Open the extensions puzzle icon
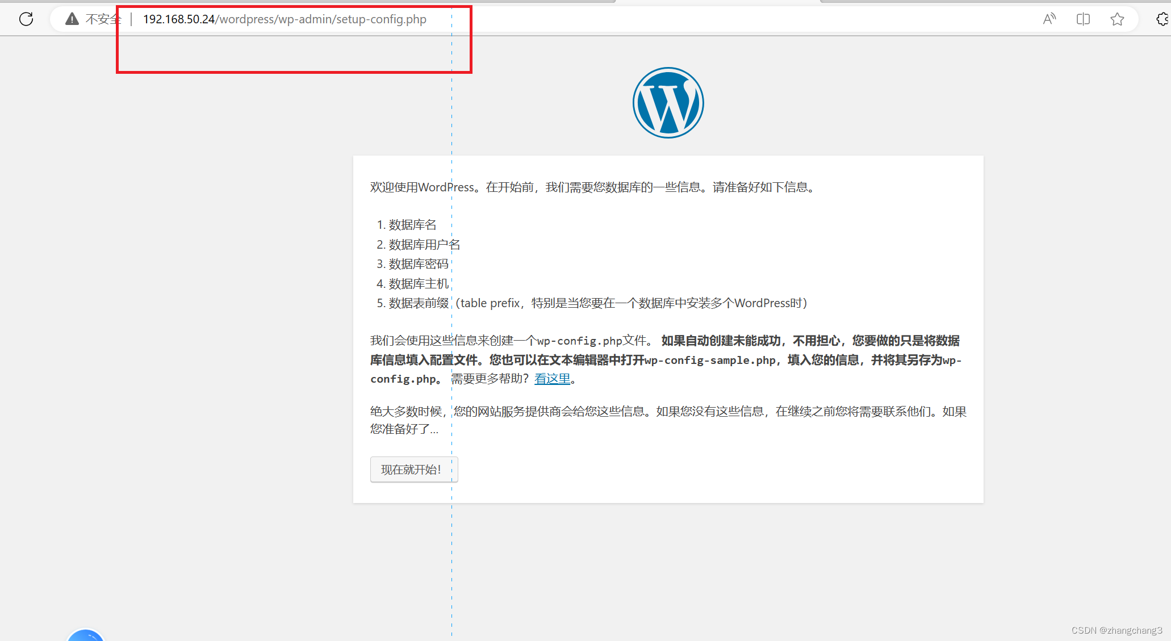The image size is (1171, 641). pyautogui.click(x=1162, y=19)
